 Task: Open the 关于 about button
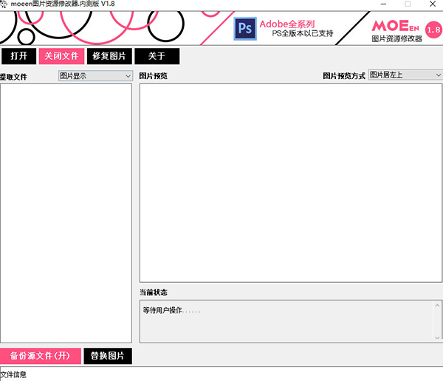click(157, 56)
